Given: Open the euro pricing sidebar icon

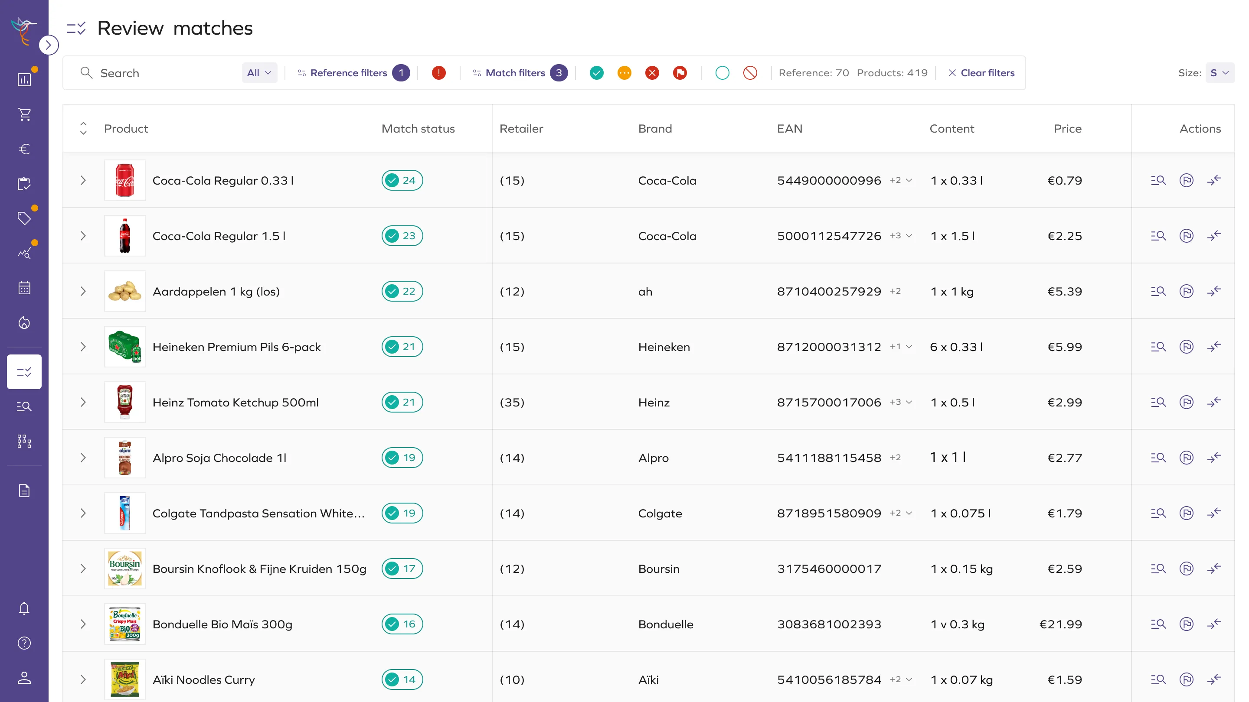Looking at the screenshot, I should pos(24,149).
